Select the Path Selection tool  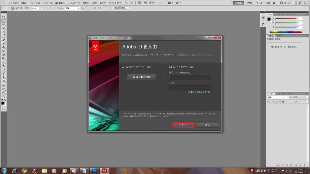coord(4,78)
